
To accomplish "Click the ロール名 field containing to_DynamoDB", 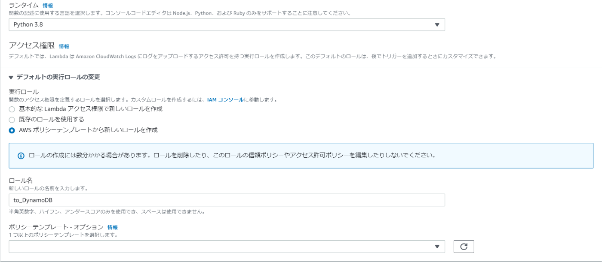I will 227,200.
